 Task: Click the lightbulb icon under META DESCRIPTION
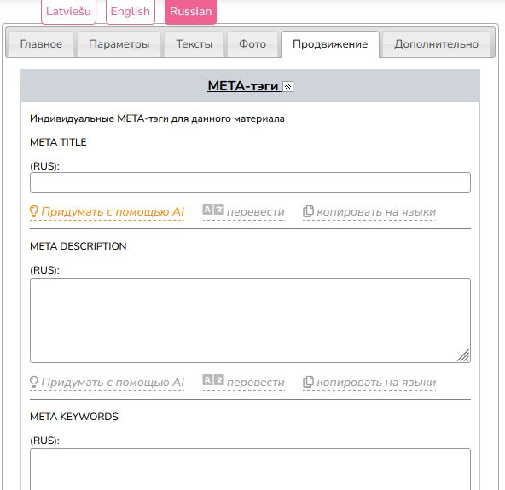[34, 382]
